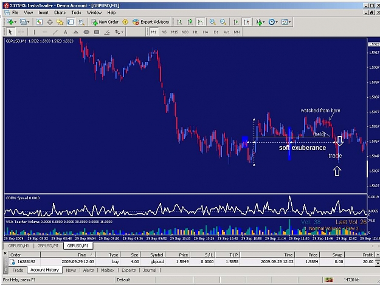Open the File menu
The width and height of the screenshot is (380, 285).
click(x=15, y=13)
